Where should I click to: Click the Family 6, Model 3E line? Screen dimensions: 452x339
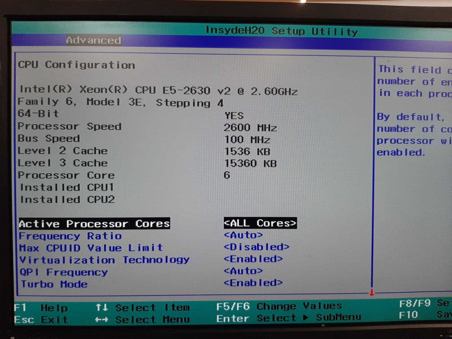point(121,102)
